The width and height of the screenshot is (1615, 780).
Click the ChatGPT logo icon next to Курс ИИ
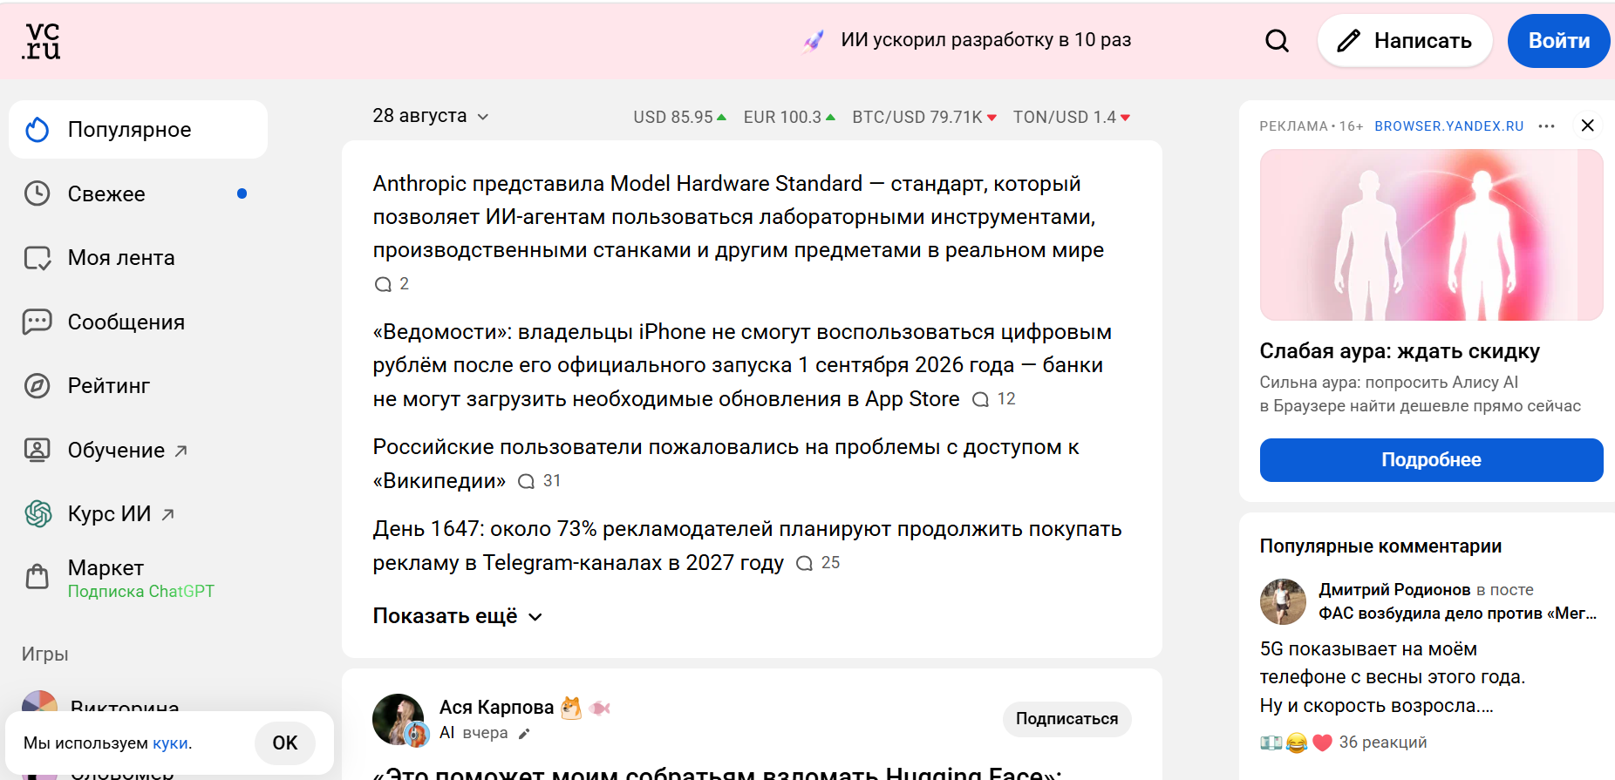click(37, 514)
